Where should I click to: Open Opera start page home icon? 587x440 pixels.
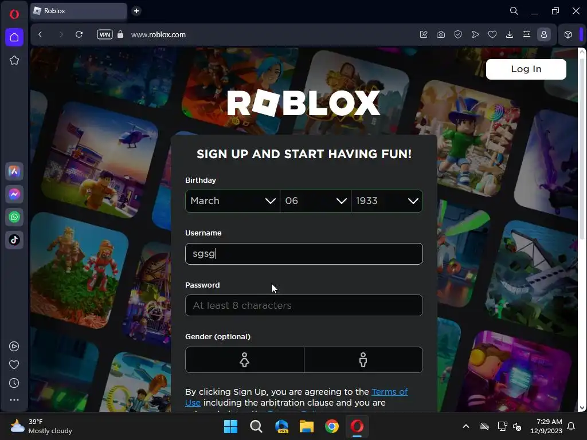pos(14,37)
